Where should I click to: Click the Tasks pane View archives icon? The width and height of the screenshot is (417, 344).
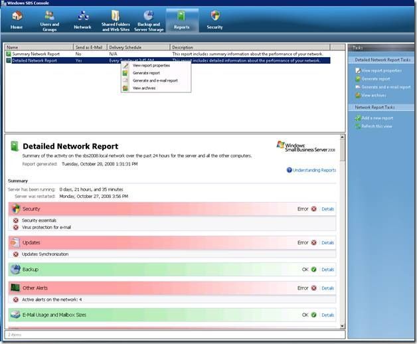click(x=358, y=95)
